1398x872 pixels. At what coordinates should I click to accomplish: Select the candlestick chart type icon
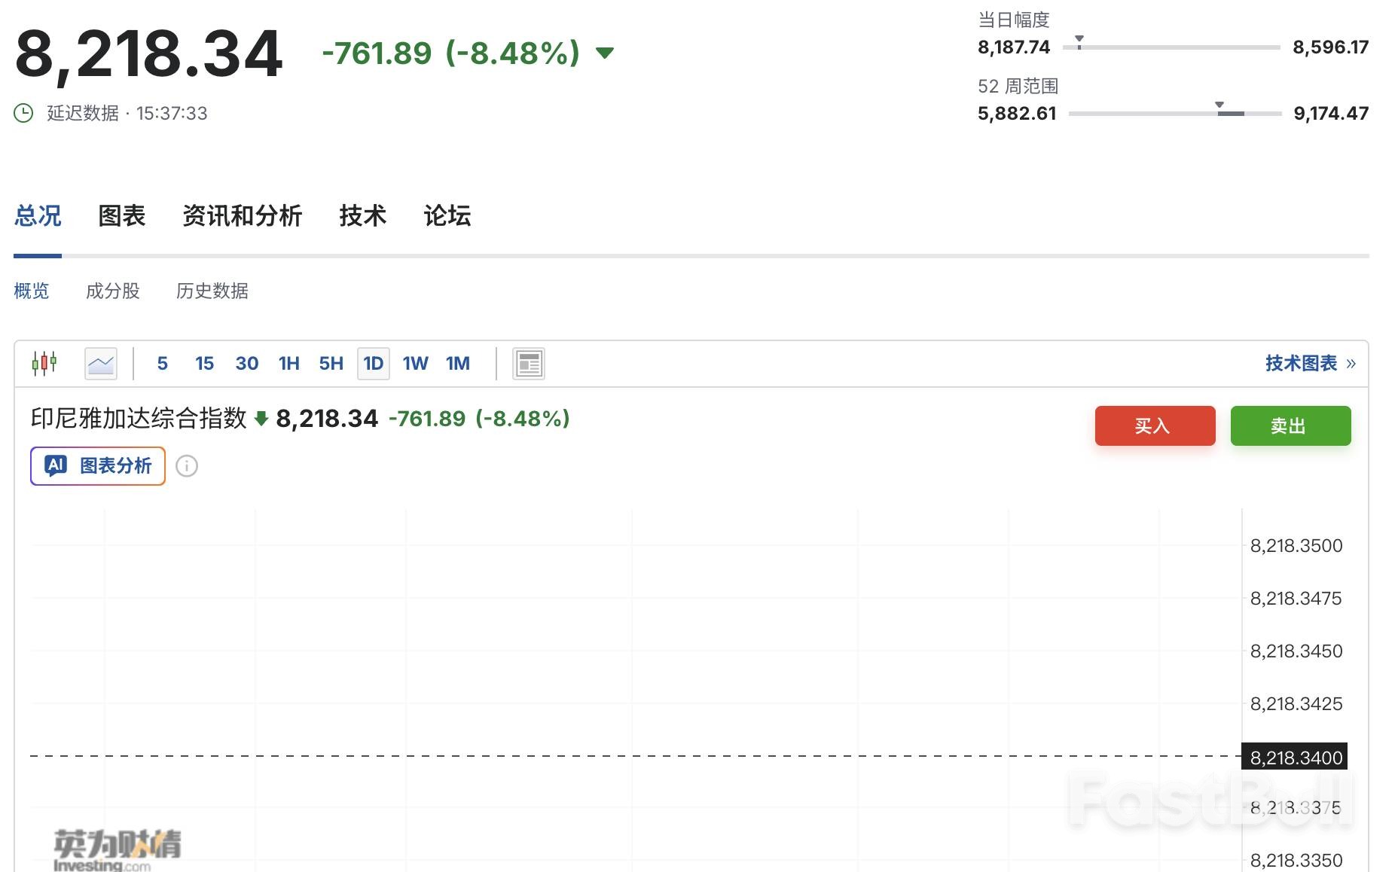44,364
